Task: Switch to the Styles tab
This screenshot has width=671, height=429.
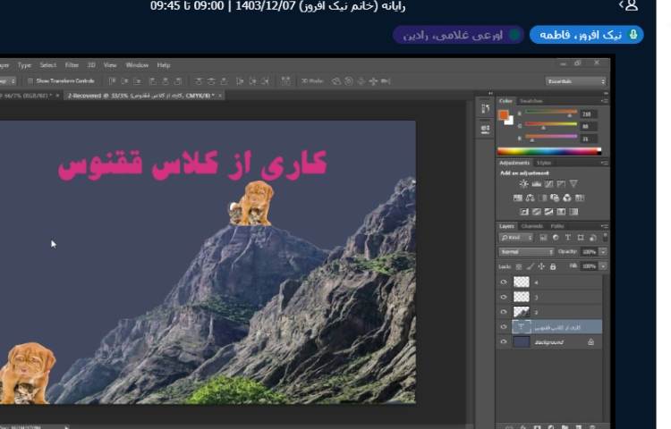Action: [544, 163]
